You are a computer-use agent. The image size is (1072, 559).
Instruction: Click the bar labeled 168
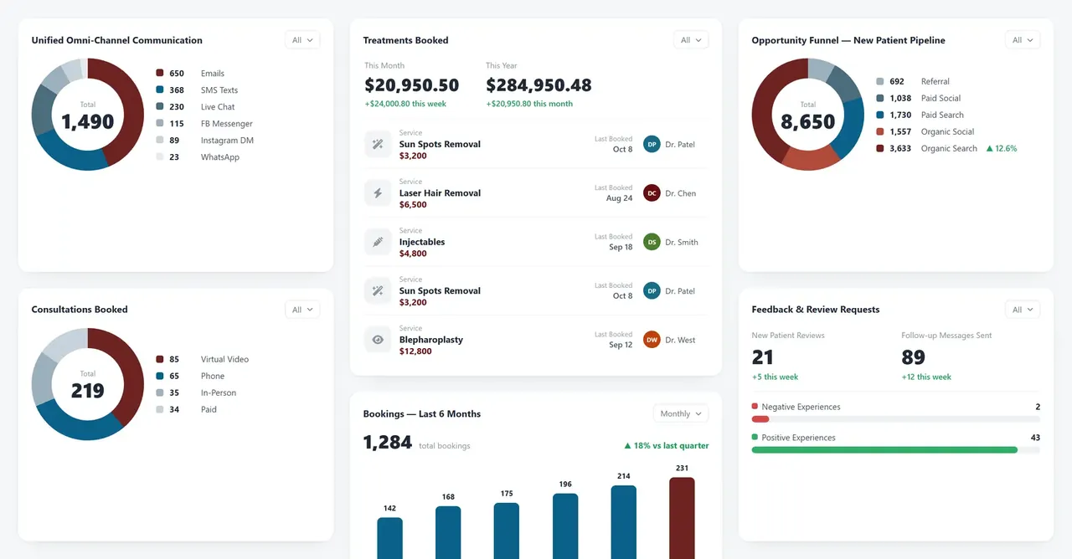click(x=448, y=532)
